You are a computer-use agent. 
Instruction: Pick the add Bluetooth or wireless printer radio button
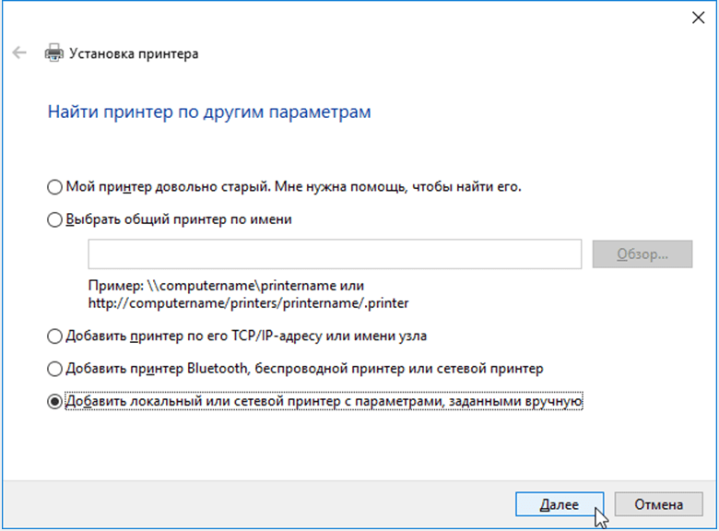54,369
